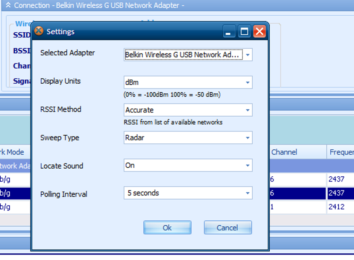Click the Settings dialog app icon
Screen dimensions: 354x260
[x=39, y=31]
